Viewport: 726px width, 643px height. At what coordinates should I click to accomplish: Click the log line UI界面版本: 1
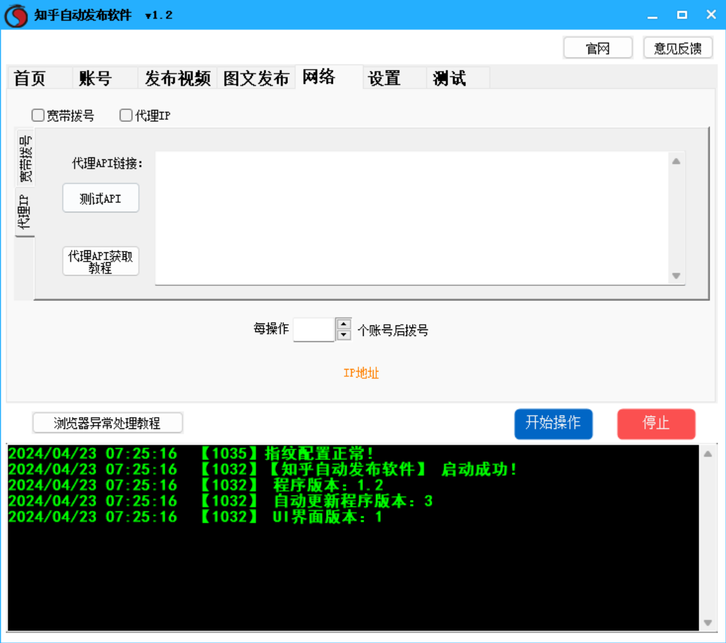click(196, 516)
